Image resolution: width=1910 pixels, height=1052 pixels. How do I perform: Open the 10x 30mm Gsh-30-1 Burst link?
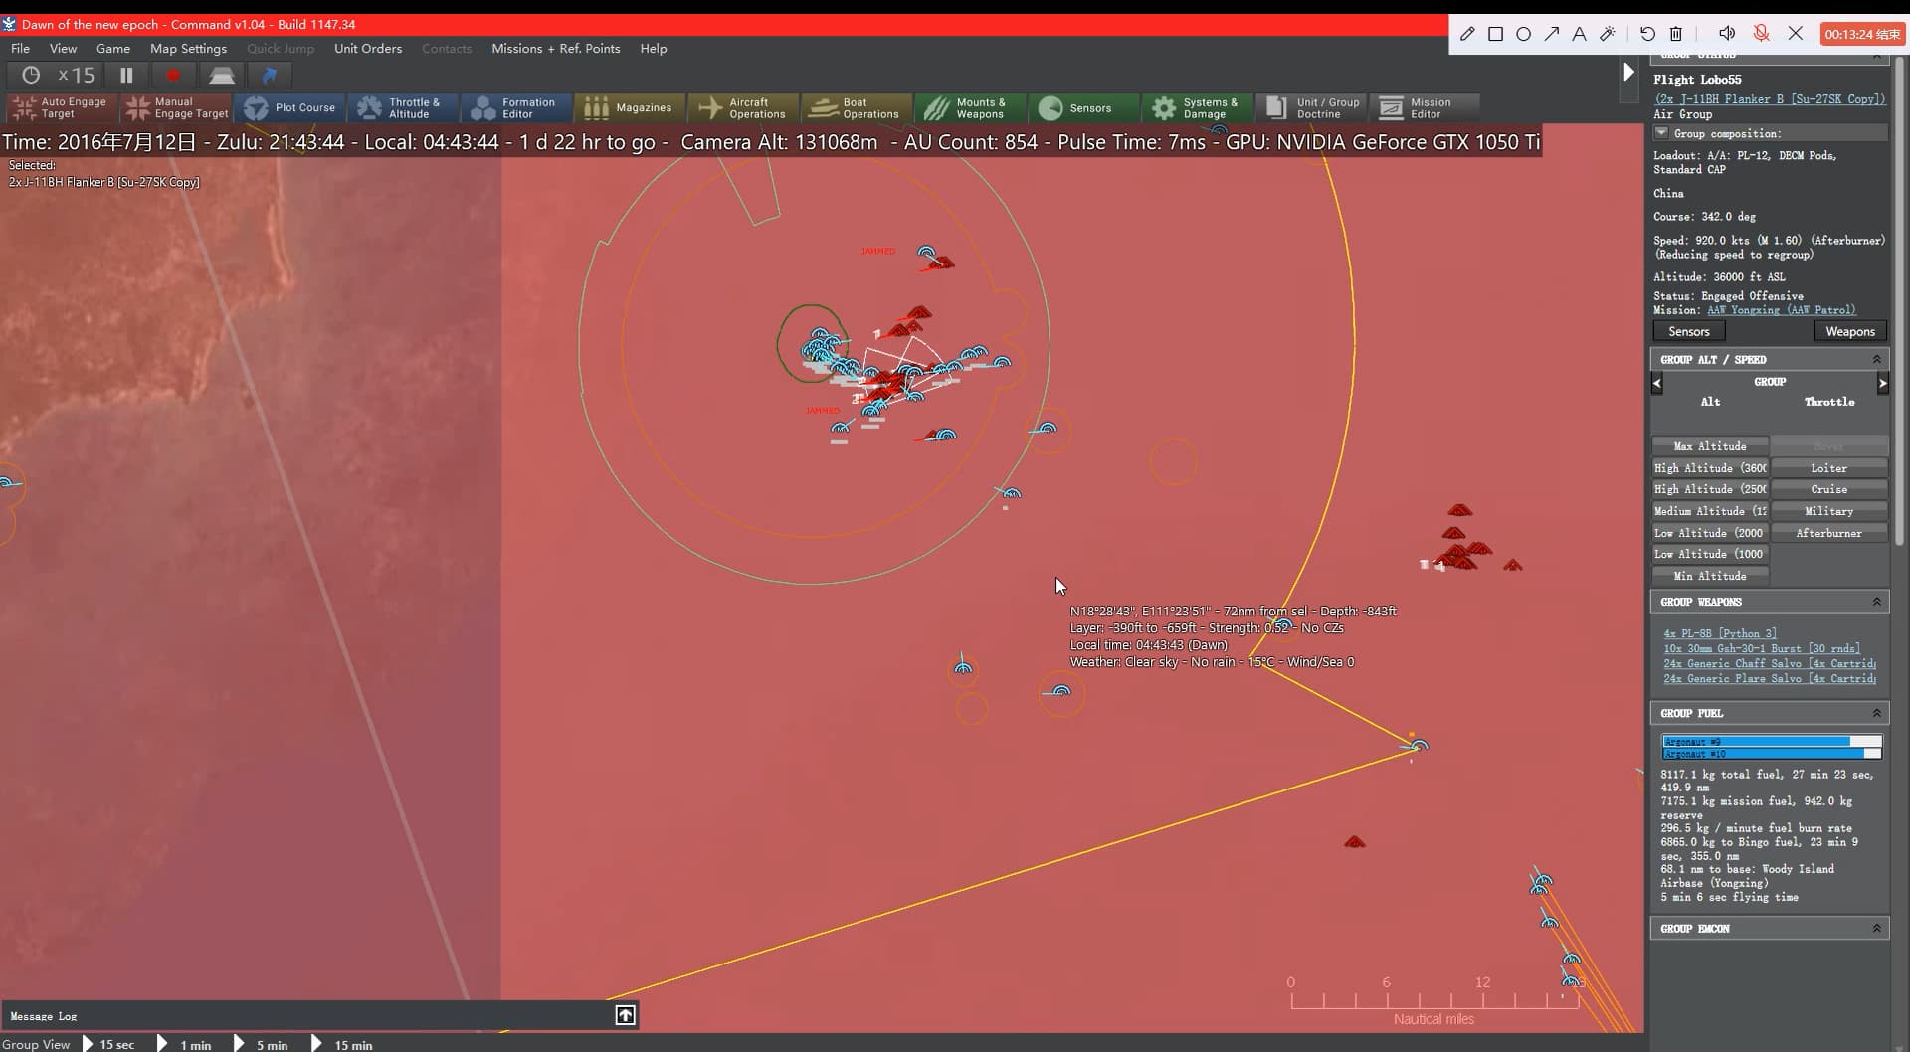(1762, 648)
